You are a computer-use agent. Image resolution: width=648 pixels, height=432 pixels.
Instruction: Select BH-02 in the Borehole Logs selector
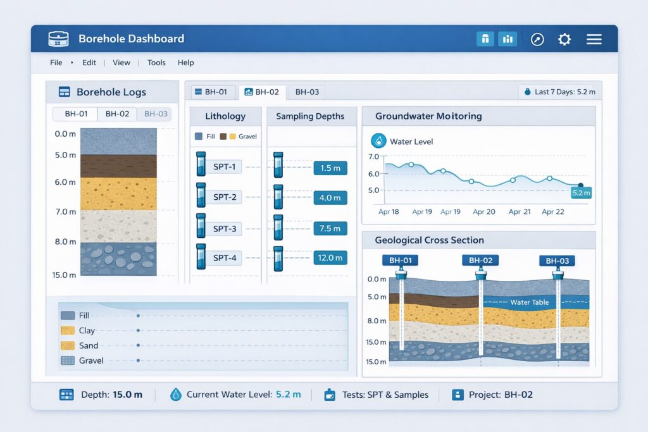pyautogui.click(x=117, y=114)
